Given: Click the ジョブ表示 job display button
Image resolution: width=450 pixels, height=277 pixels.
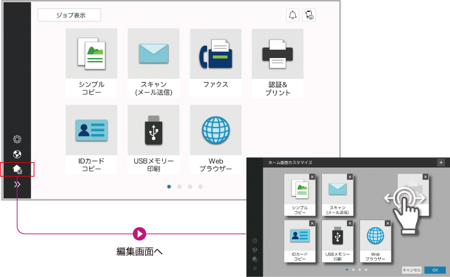Looking at the screenshot, I should tap(69, 16).
